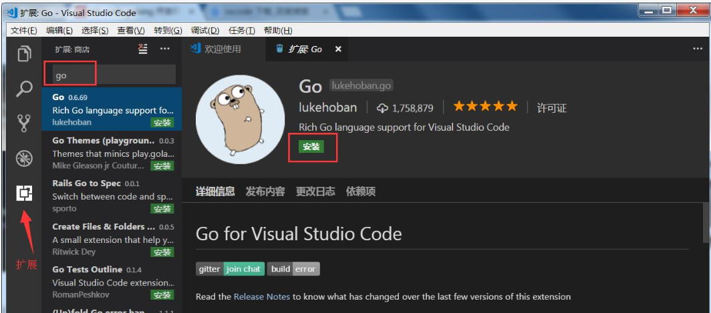This screenshot has width=711, height=313.
Task: Install Go extension from details page
Action: click(311, 146)
